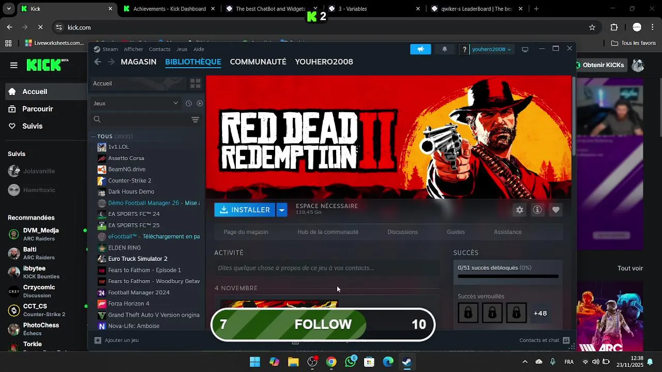Select Forza Horizon 4 in library

click(x=128, y=304)
